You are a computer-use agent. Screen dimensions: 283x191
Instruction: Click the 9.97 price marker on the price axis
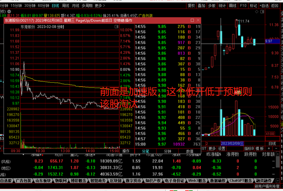coord(272,41)
